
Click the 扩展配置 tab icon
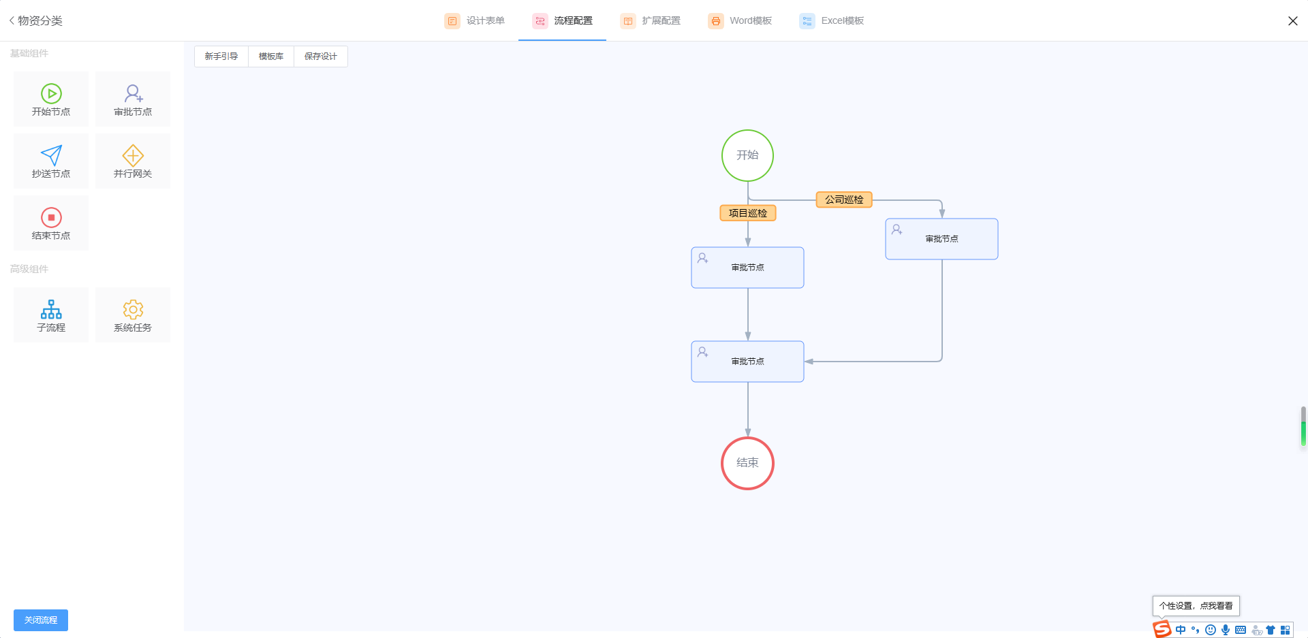click(x=627, y=21)
